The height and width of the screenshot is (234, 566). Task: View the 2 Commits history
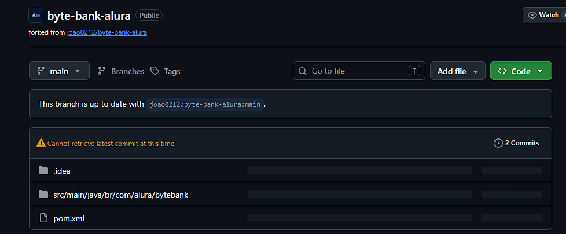(517, 143)
